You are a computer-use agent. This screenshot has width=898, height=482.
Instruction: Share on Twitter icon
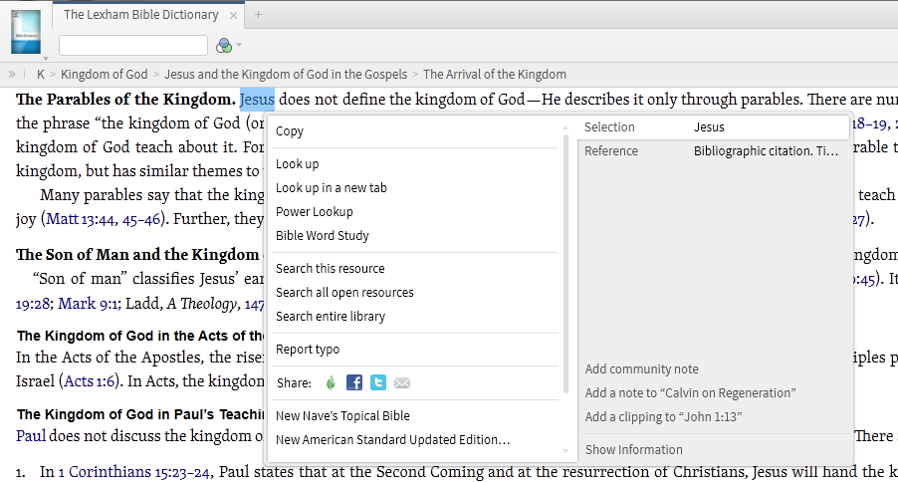378,382
